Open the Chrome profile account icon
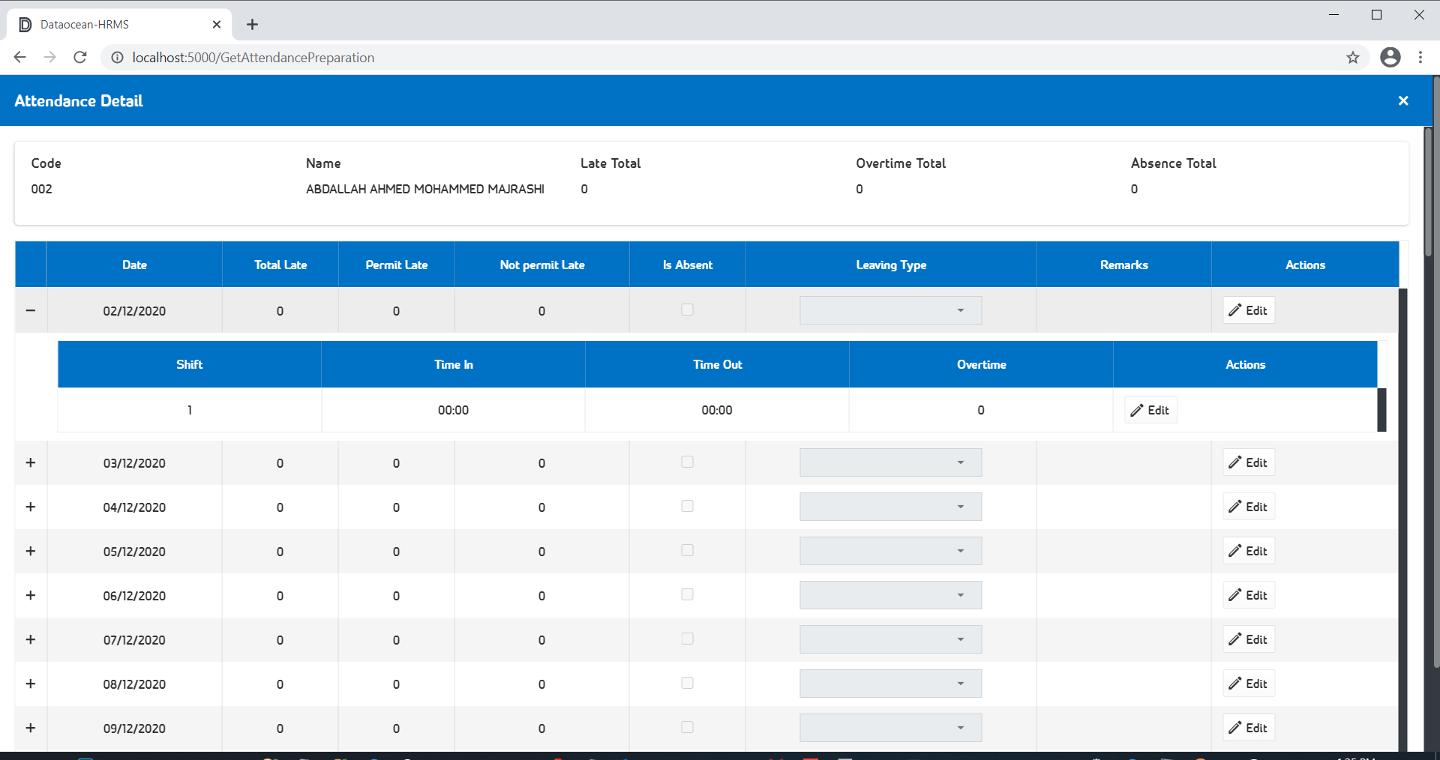 pos(1390,58)
